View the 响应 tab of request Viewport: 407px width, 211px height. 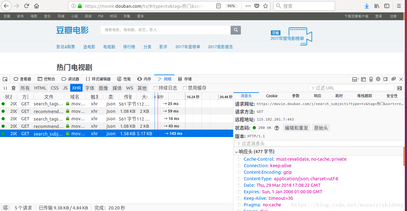(x=318, y=96)
